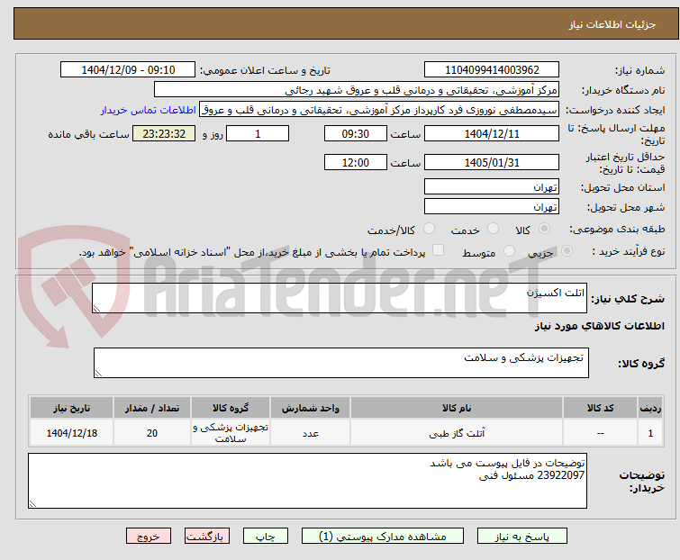Click the quantity cell 20
Screen dimensions: 680x560
(152, 433)
